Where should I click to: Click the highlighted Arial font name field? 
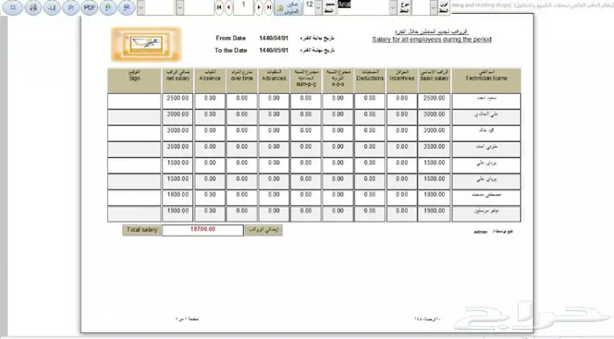tap(363, 7)
